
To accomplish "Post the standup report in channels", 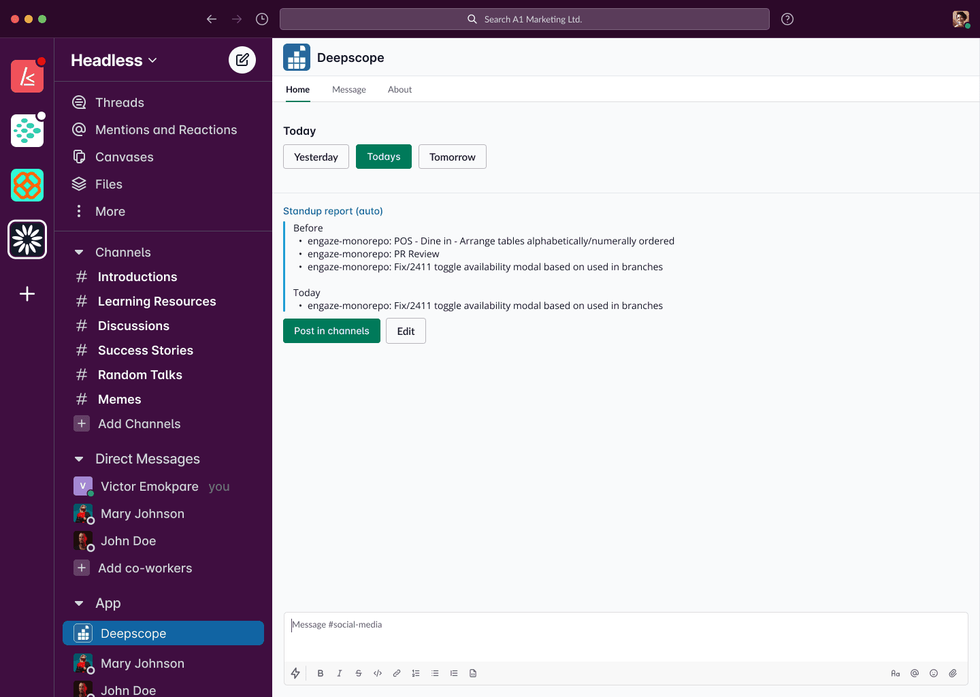I will tap(331, 331).
